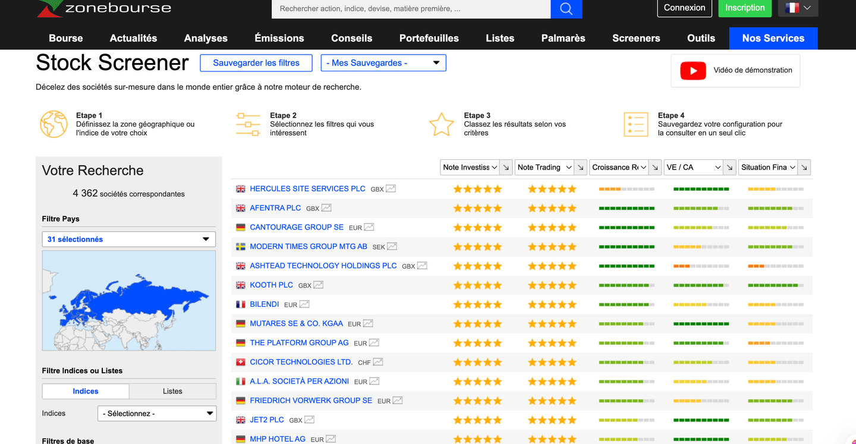This screenshot has height=444, width=856.
Task: Click the chart icon beside CANTOURAGE GROUP SE
Action: click(x=369, y=227)
